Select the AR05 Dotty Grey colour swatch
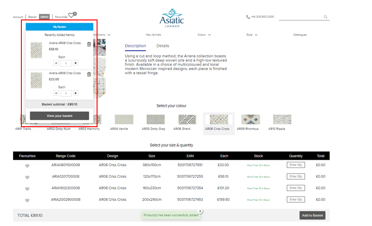The image size is (372, 226). click(x=156, y=120)
